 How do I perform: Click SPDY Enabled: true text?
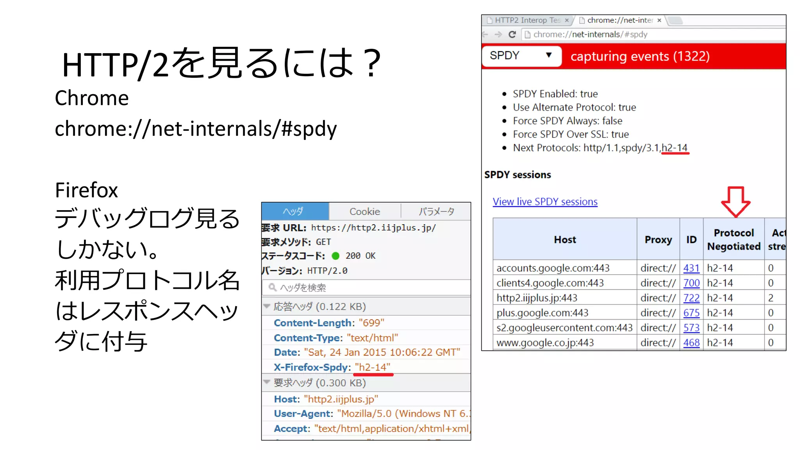[x=555, y=94]
